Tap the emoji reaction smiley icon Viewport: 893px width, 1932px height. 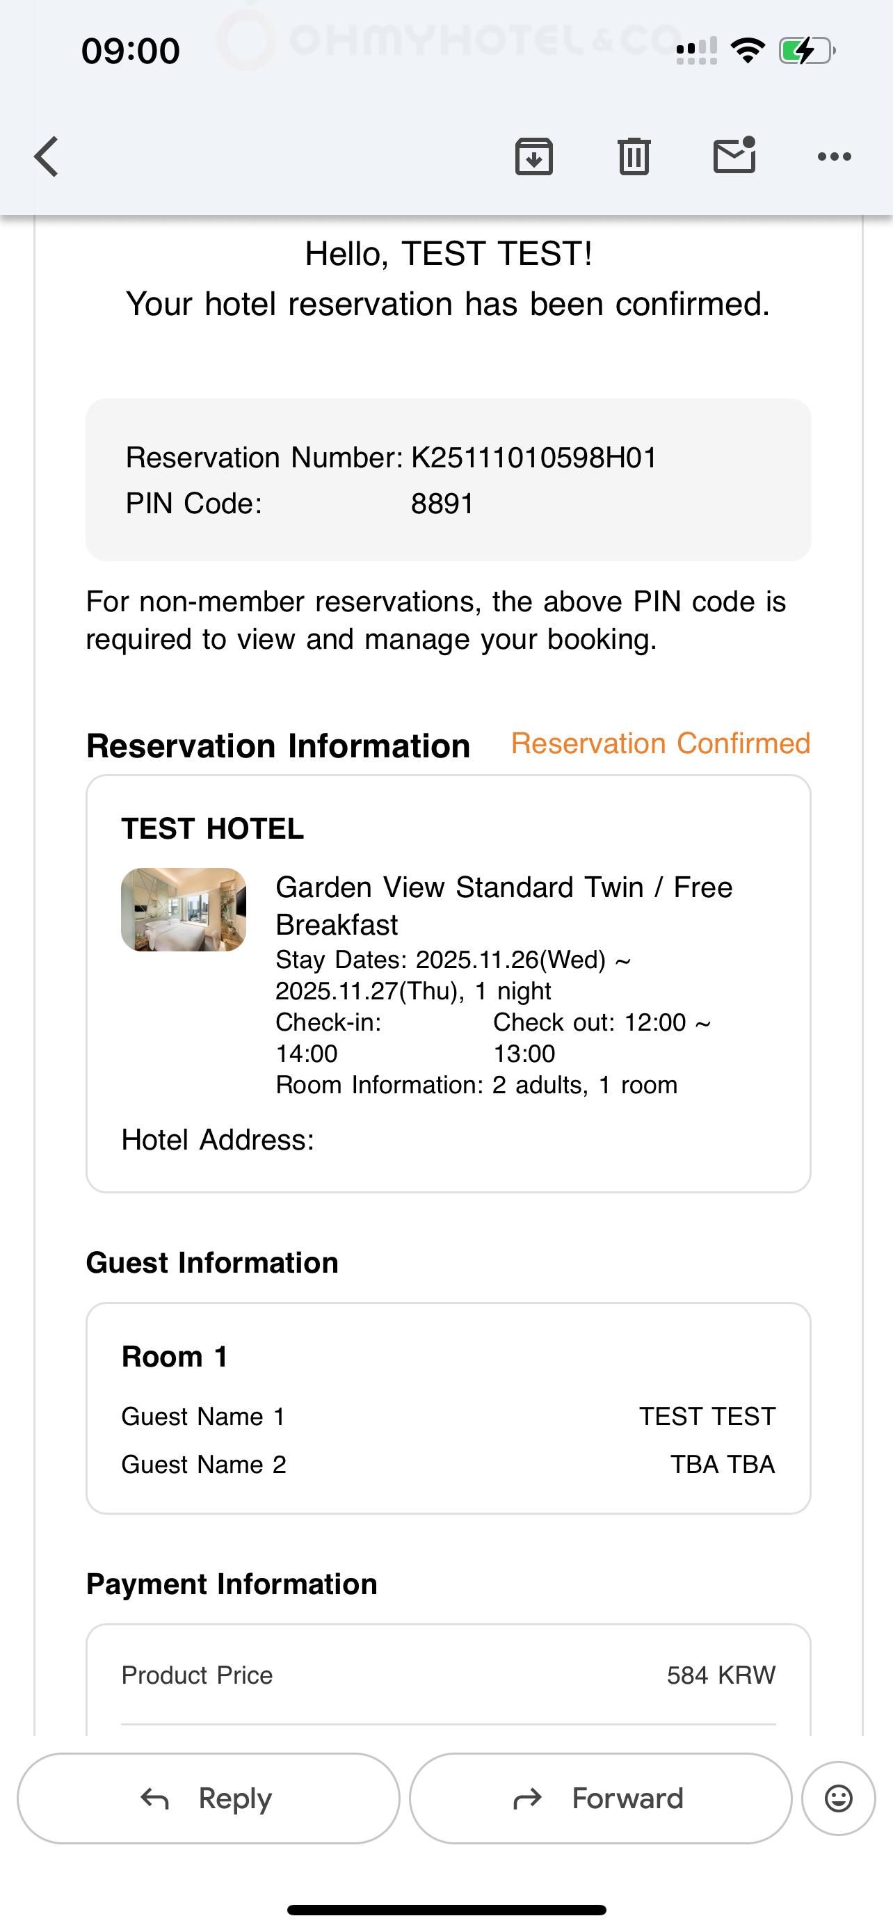click(838, 1798)
